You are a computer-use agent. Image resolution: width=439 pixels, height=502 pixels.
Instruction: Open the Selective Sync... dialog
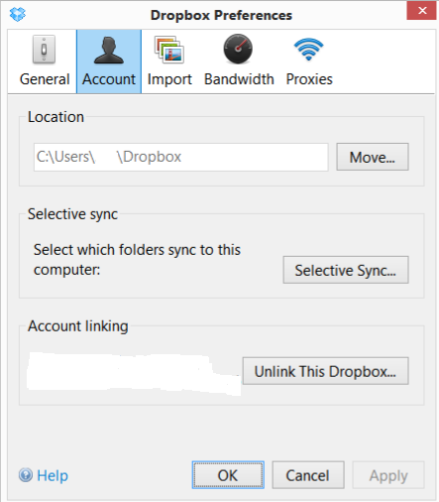tap(346, 270)
